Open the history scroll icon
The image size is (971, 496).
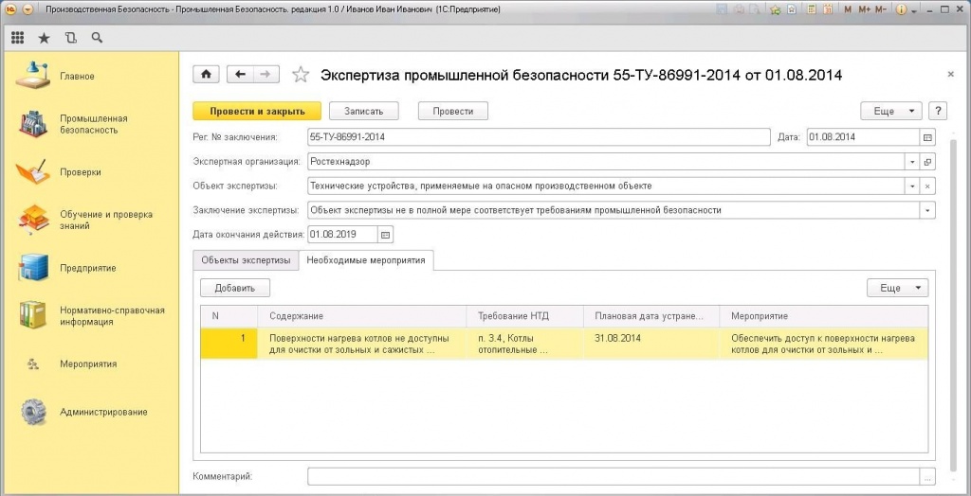click(70, 38)
